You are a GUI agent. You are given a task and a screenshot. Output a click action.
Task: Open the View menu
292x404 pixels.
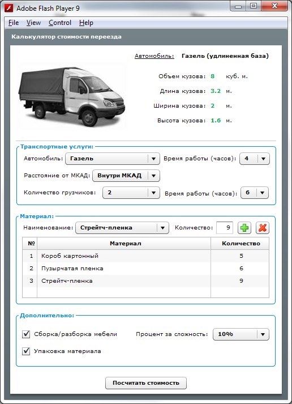point(33,23)
